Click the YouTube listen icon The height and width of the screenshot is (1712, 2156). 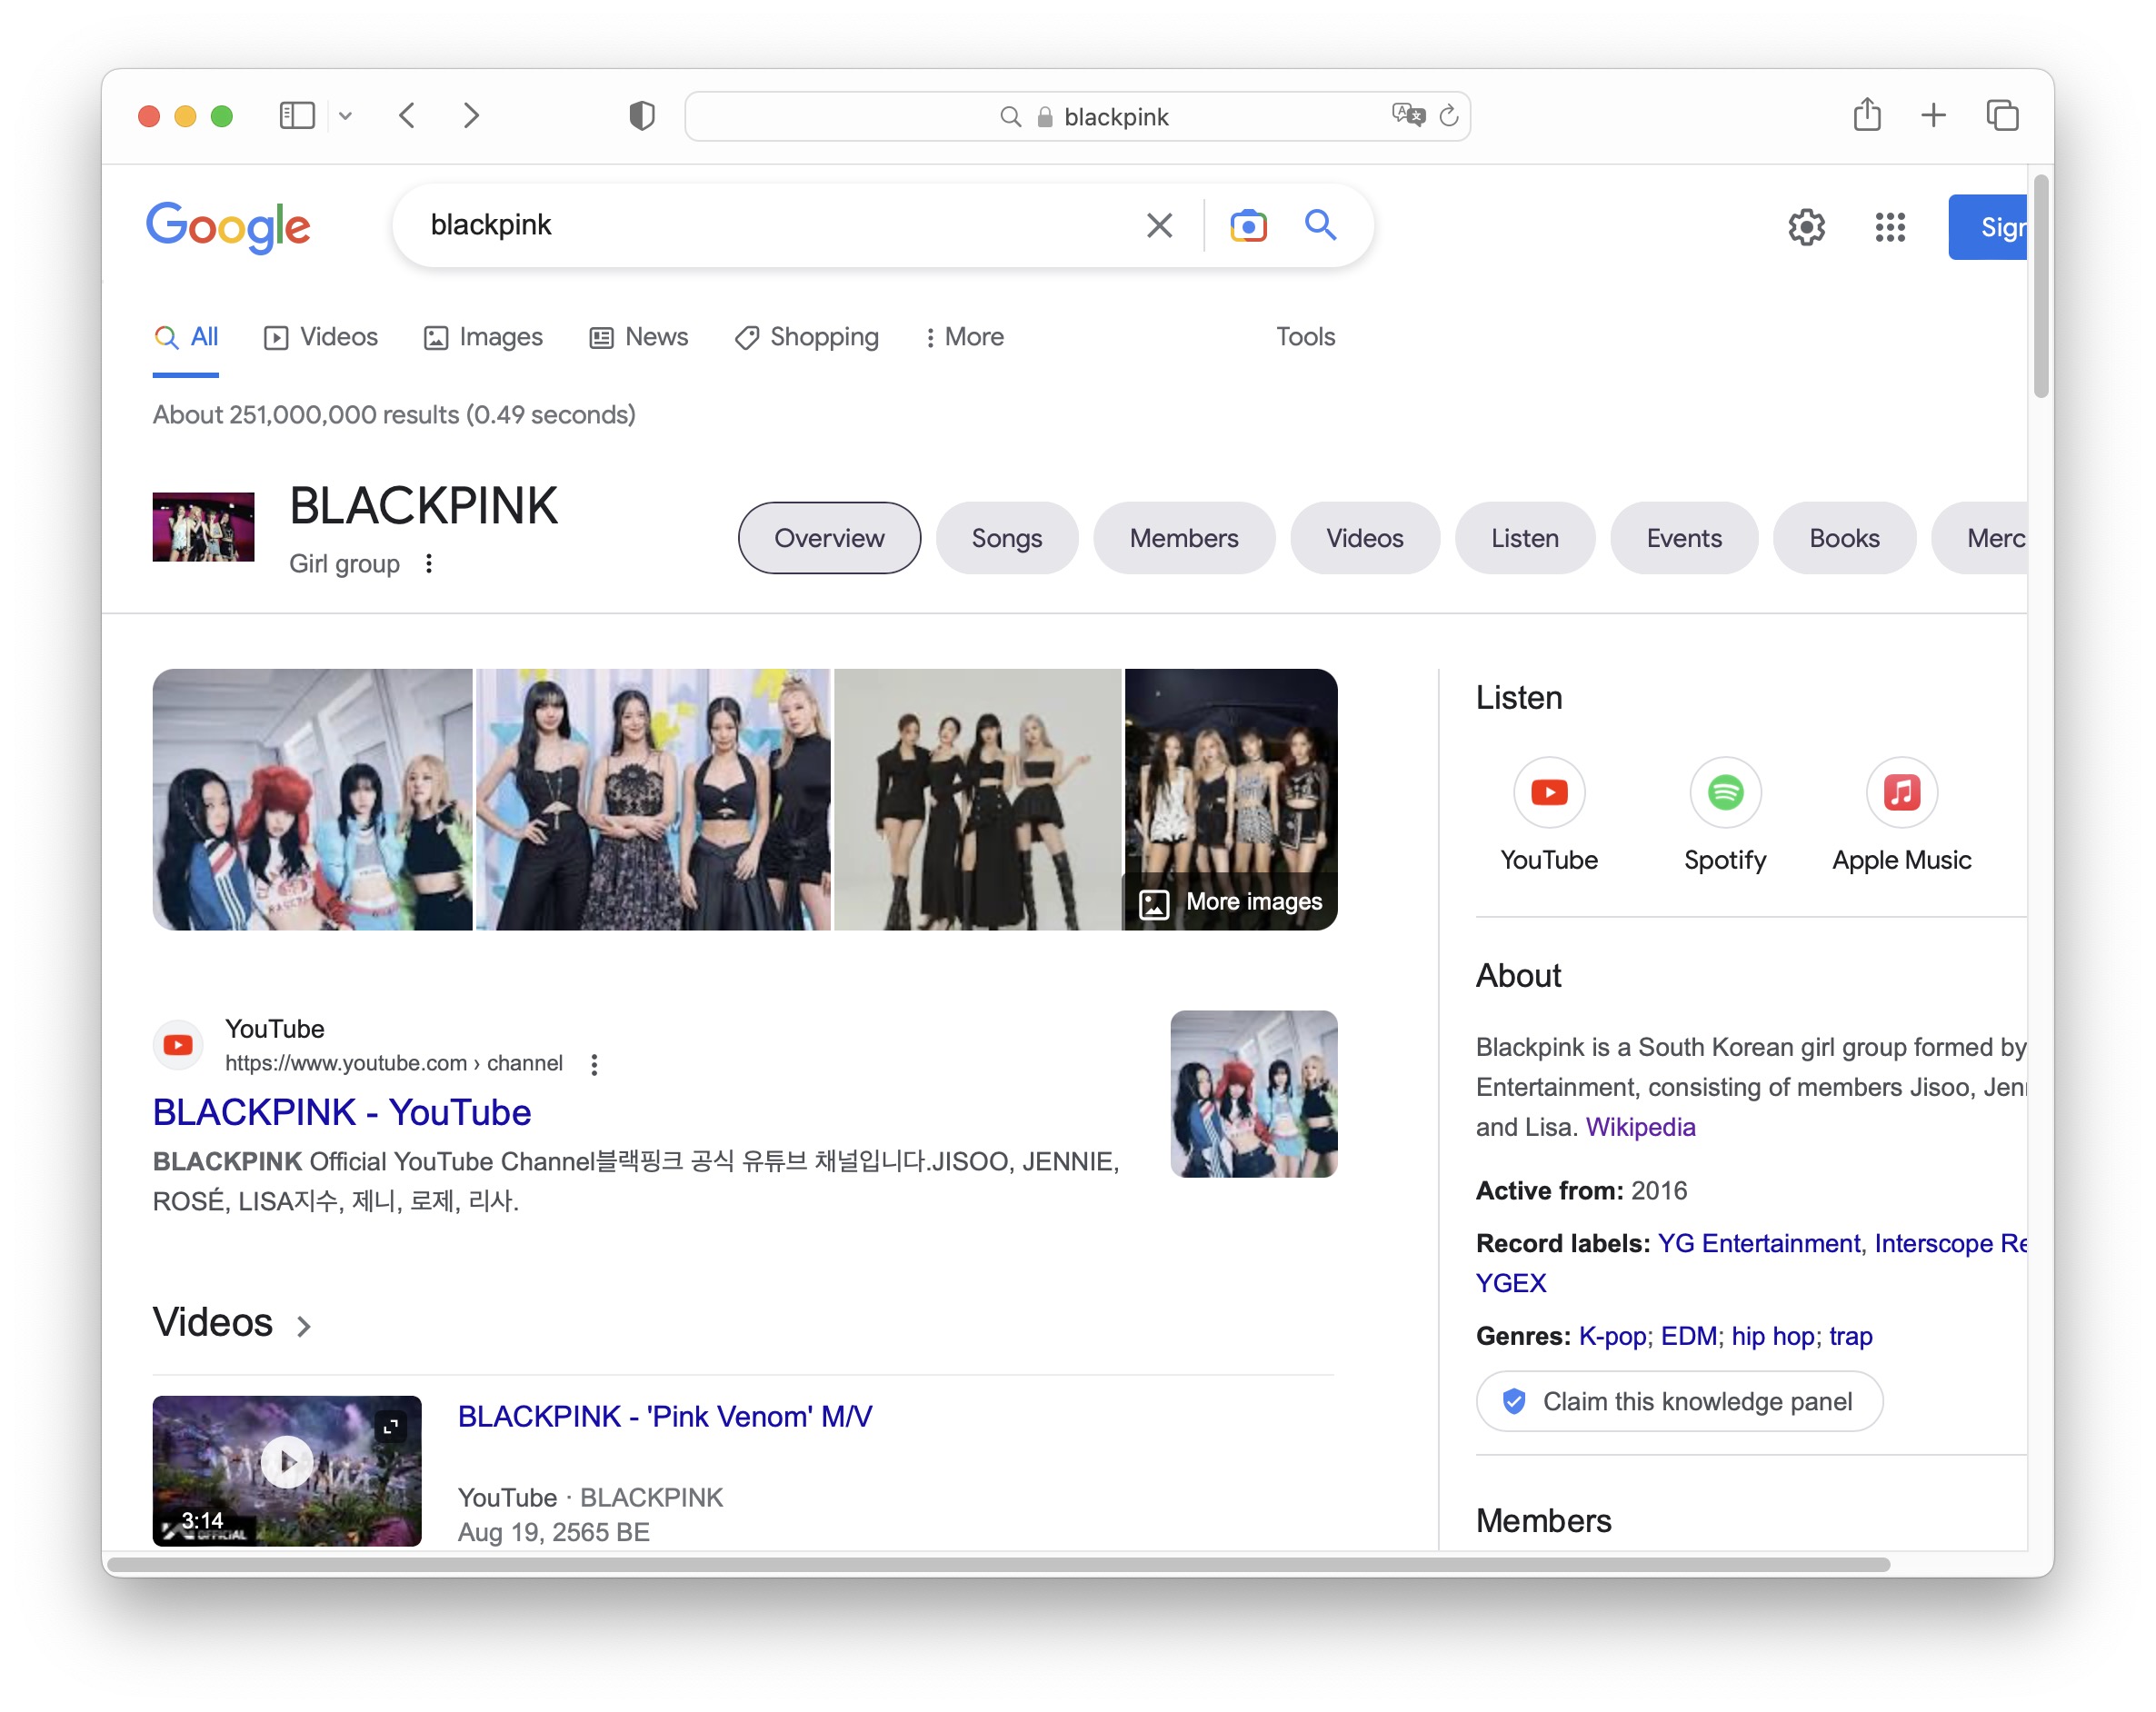[1548, 793]
